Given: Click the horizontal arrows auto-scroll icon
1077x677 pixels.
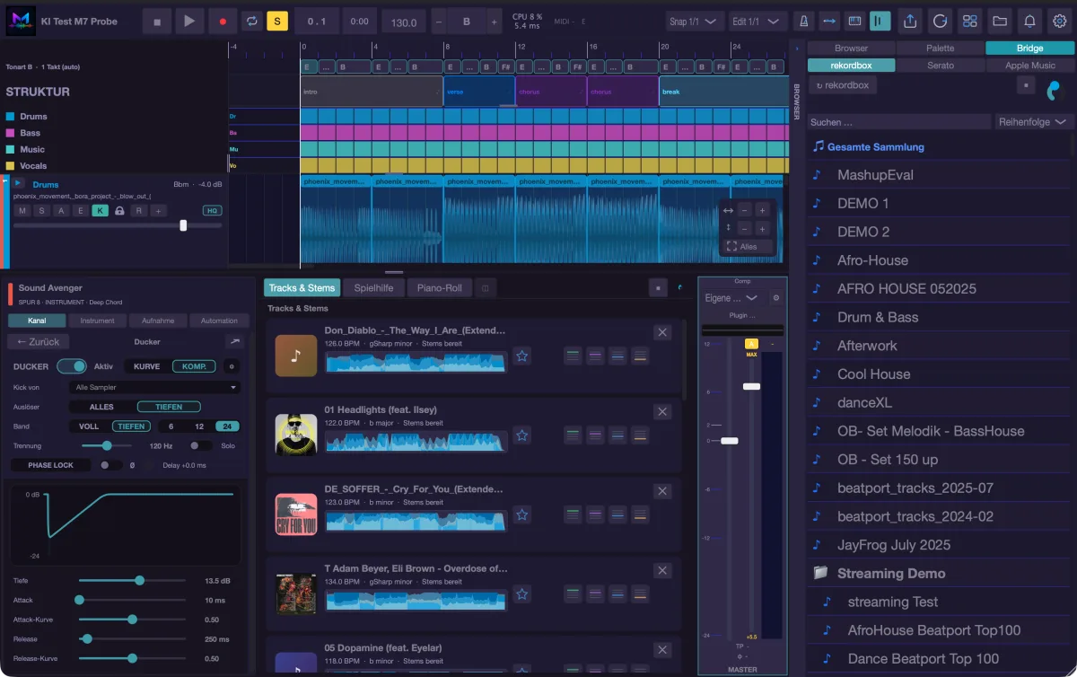Looking at the screenshot, I should coord(829,21).
